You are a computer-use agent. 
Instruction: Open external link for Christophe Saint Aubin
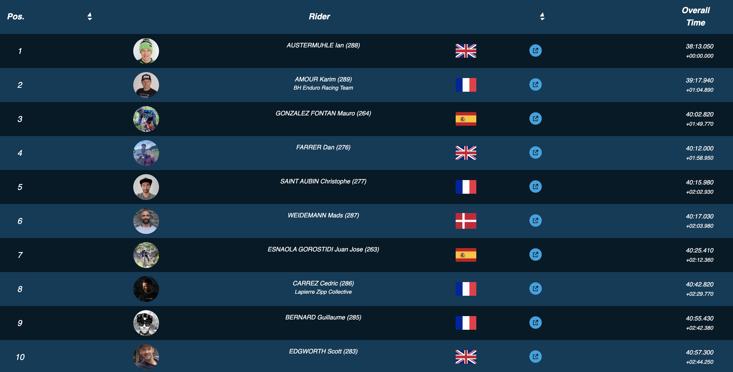click(x=535, y=187)
